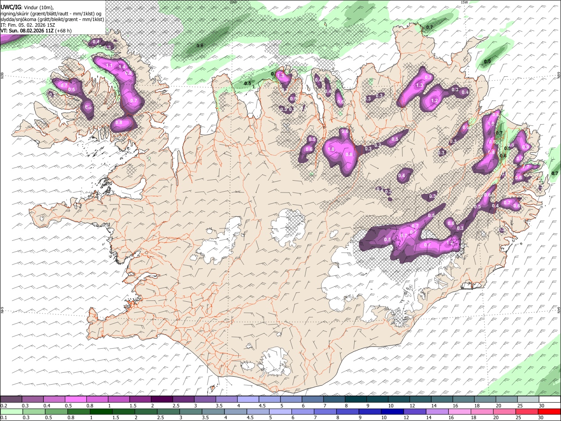Viewport: 561px width, 421px height.
Task: Click the '3.5' label in the upper legend row
Action: pyautogui.click(x=219, y=406)
